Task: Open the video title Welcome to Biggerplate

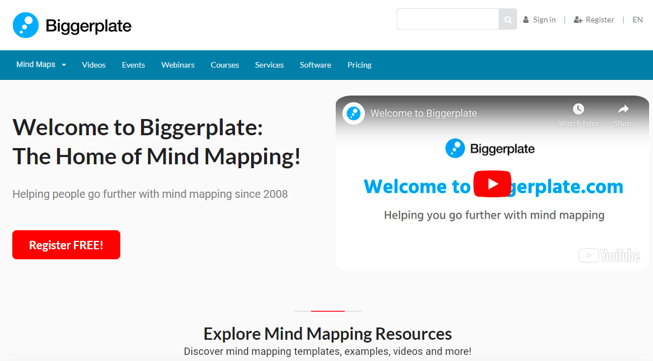Action: pos(424,113)
